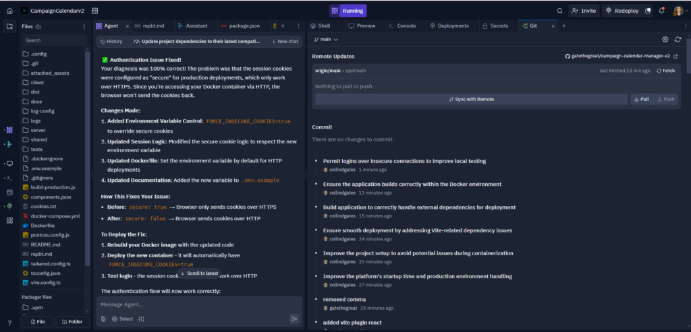Open the right pane three-dot menu
Image resolution: width=691 pixels, height=332 pixels.
tap(686, 26)
